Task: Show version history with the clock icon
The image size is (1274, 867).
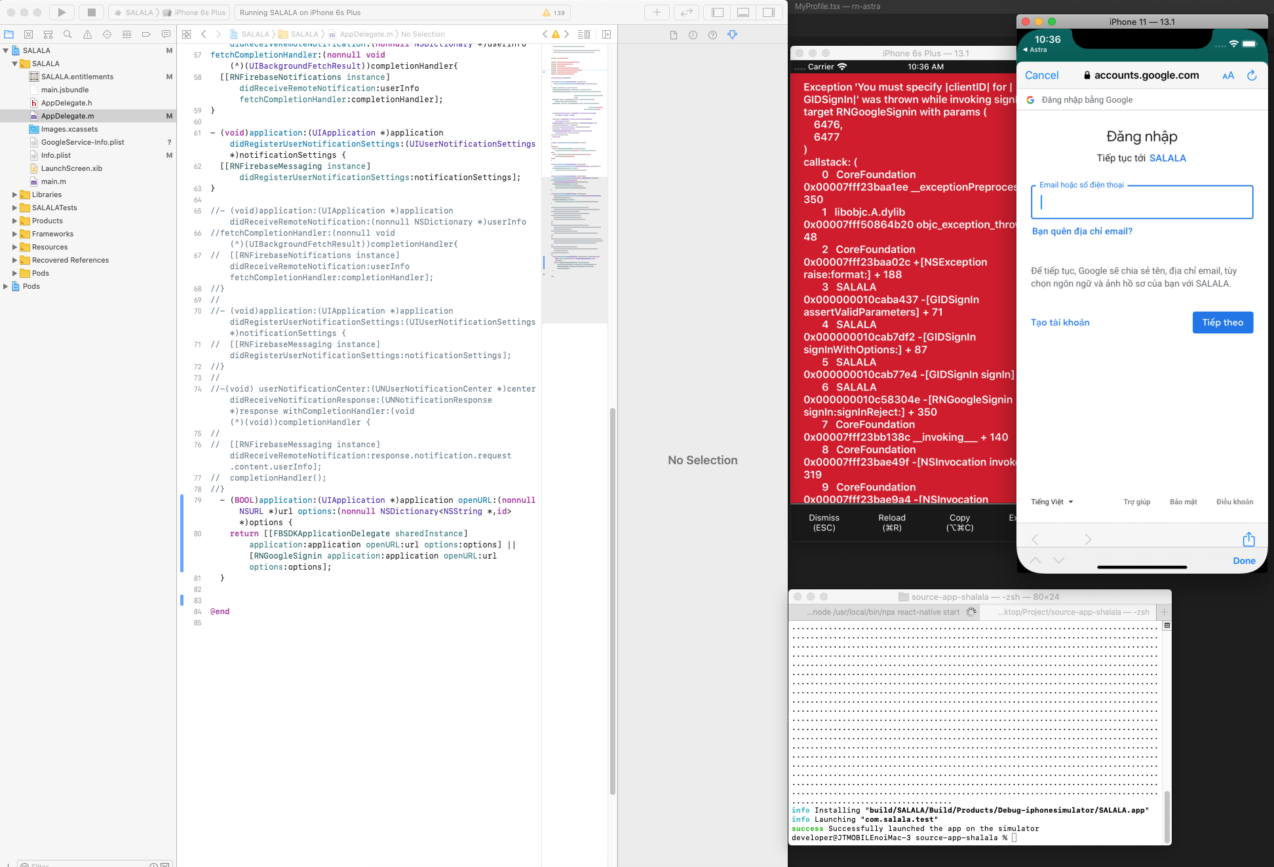Action: (693, 34)
